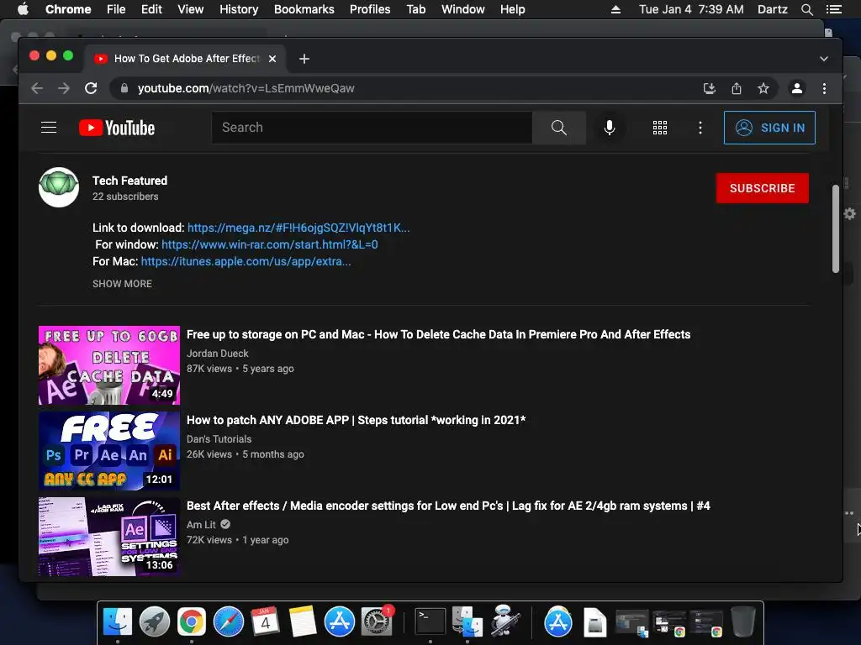The image size is (861, 645).
Task: Click the eject icon in the menu bar
Action: click(616, 9)
